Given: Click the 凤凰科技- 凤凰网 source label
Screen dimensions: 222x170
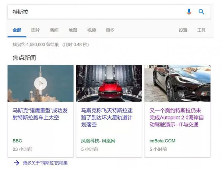Looking at the screenshot, I should point(98,141).
